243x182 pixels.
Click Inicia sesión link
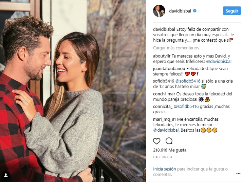tap(164, 169)
